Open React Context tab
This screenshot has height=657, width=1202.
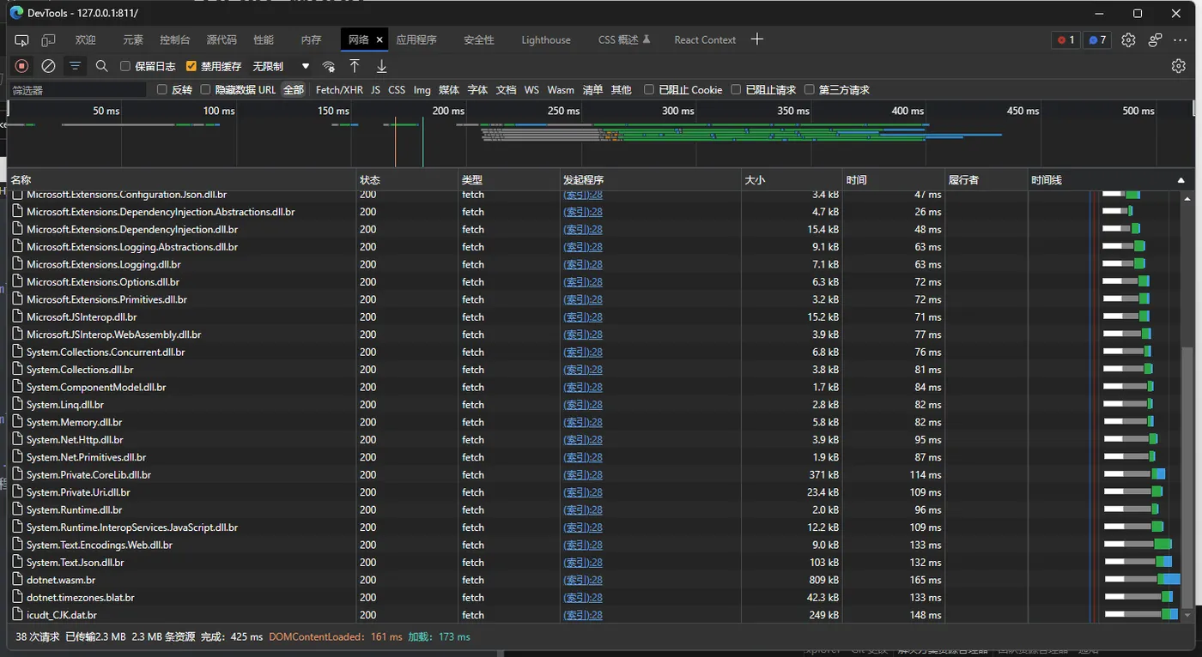705,40
